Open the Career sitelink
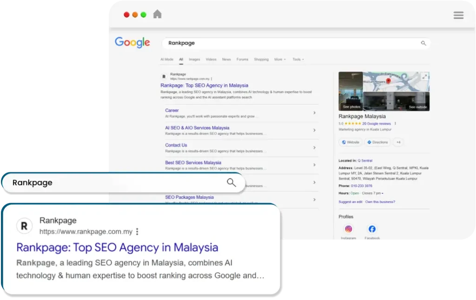 coord(172,110)
